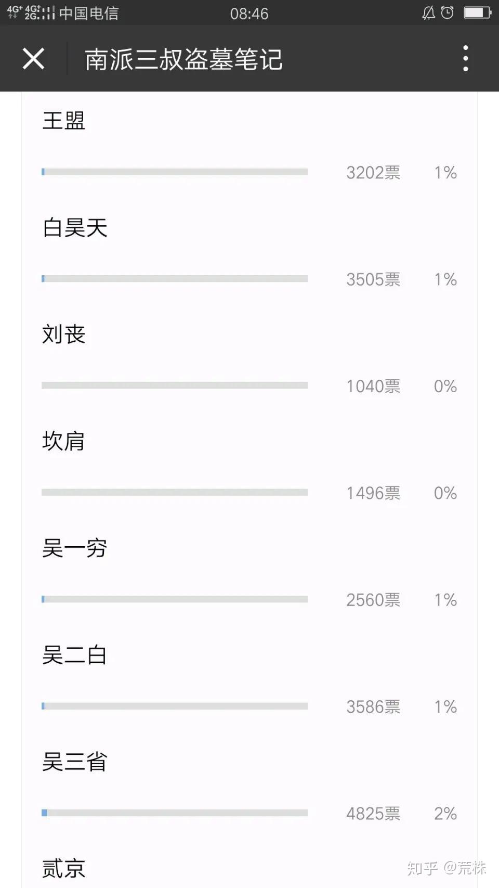Pick the 吴三省 poll option
Image resolution: width=499 pixels, height=888 pixels.
[x=75, y=762]
